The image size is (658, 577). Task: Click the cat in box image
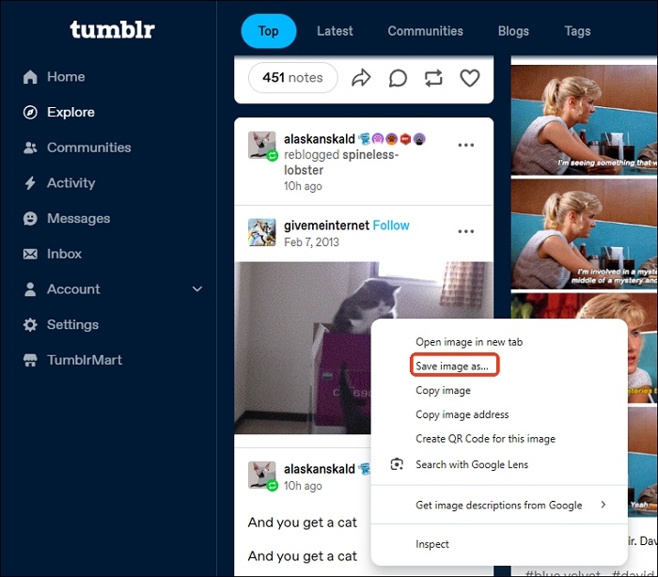coord(303,348)
